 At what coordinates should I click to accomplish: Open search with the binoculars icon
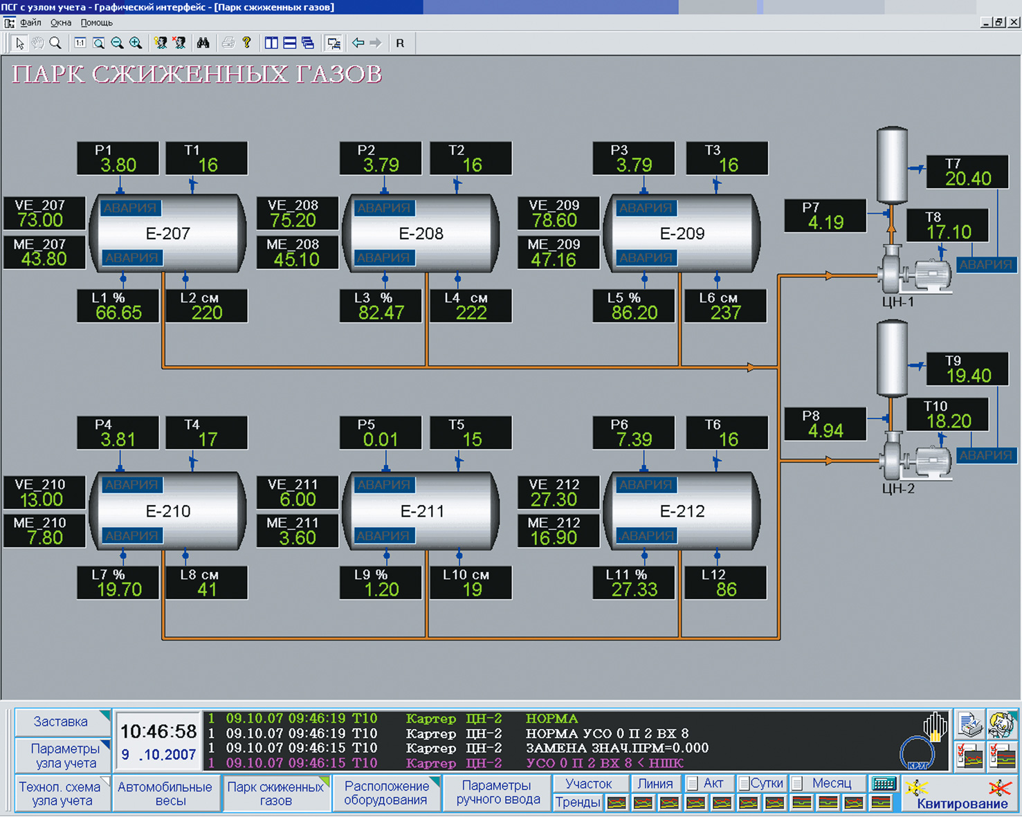[203, 43]
